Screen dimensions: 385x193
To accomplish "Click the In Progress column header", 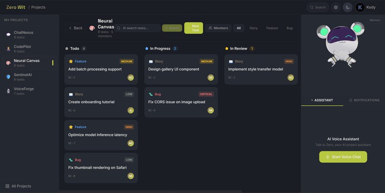I will coord(161,49).
